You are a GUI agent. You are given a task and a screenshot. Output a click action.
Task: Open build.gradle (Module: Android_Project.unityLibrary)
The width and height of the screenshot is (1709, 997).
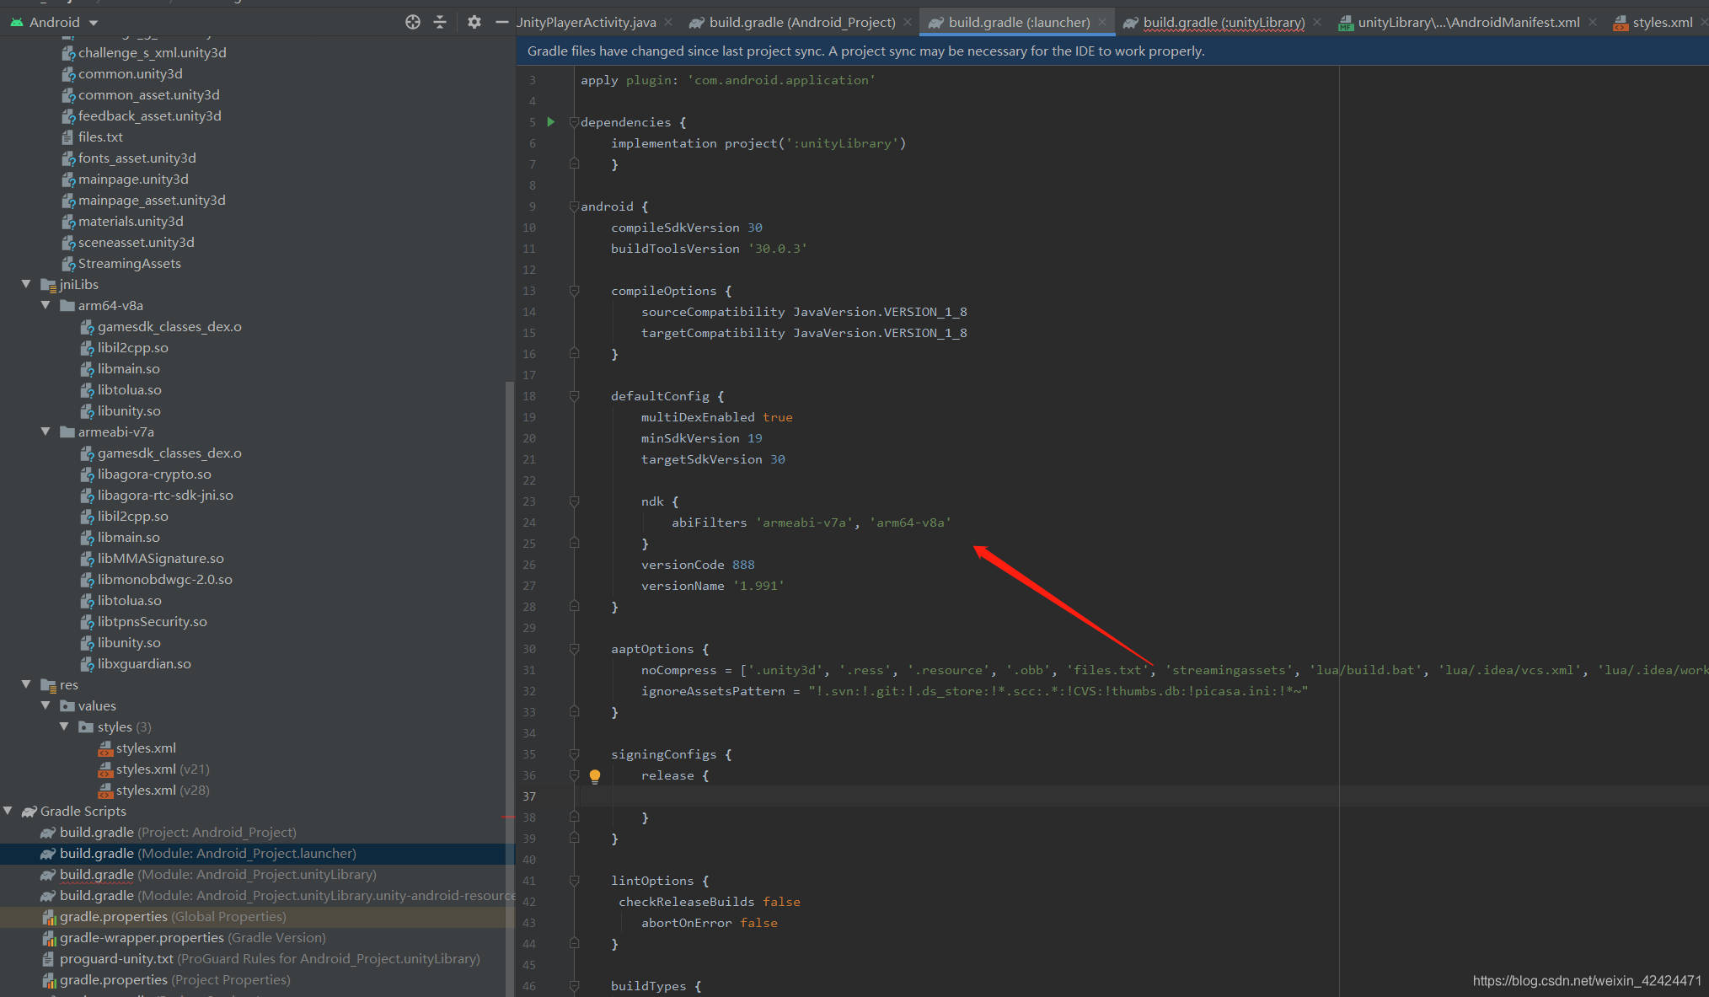pos(217,875)
